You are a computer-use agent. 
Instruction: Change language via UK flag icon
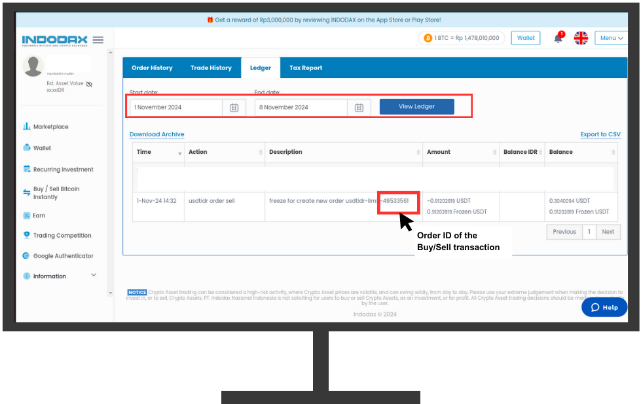coord(581,38)
